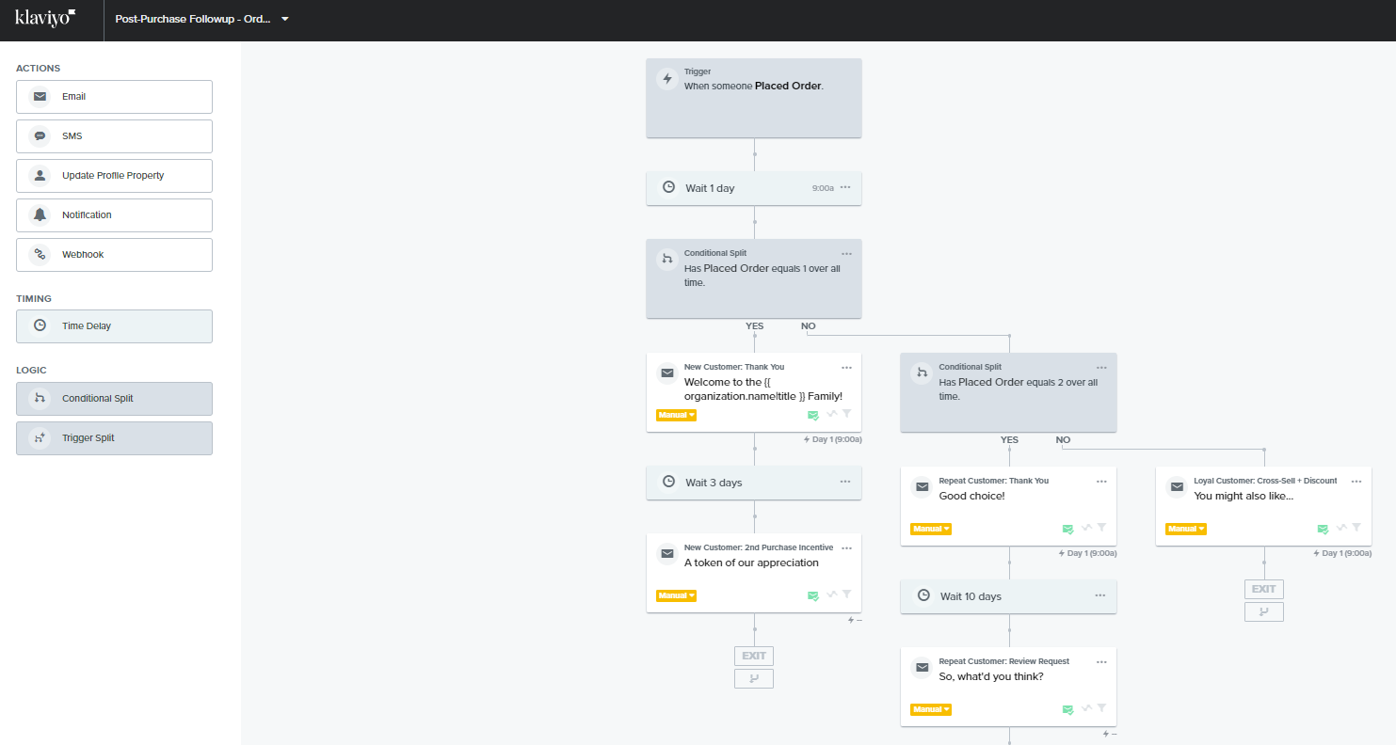1396x745 pixels.
Task: Click envelope icon on Repeat Customer: Review Request
Action: [923, 668]
